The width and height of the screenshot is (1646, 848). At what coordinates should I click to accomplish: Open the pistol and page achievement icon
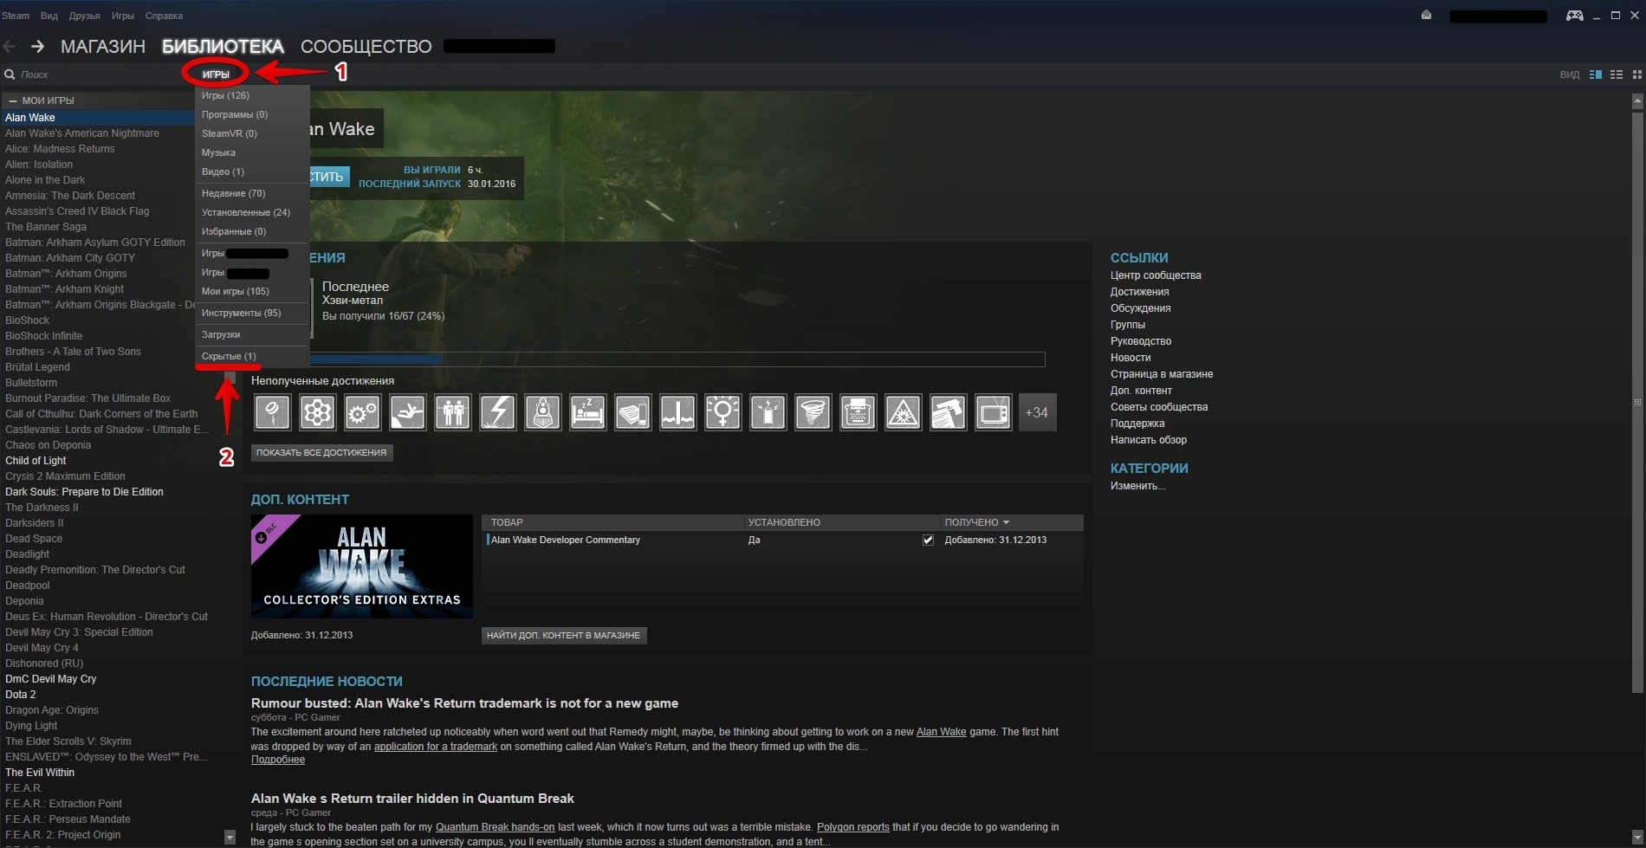coord(948,412)
